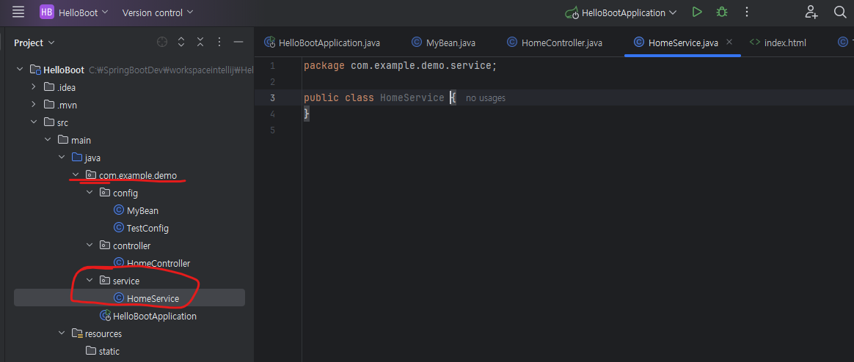Hide the Project panel with minimize icon
854x362 pixels.
238,42
